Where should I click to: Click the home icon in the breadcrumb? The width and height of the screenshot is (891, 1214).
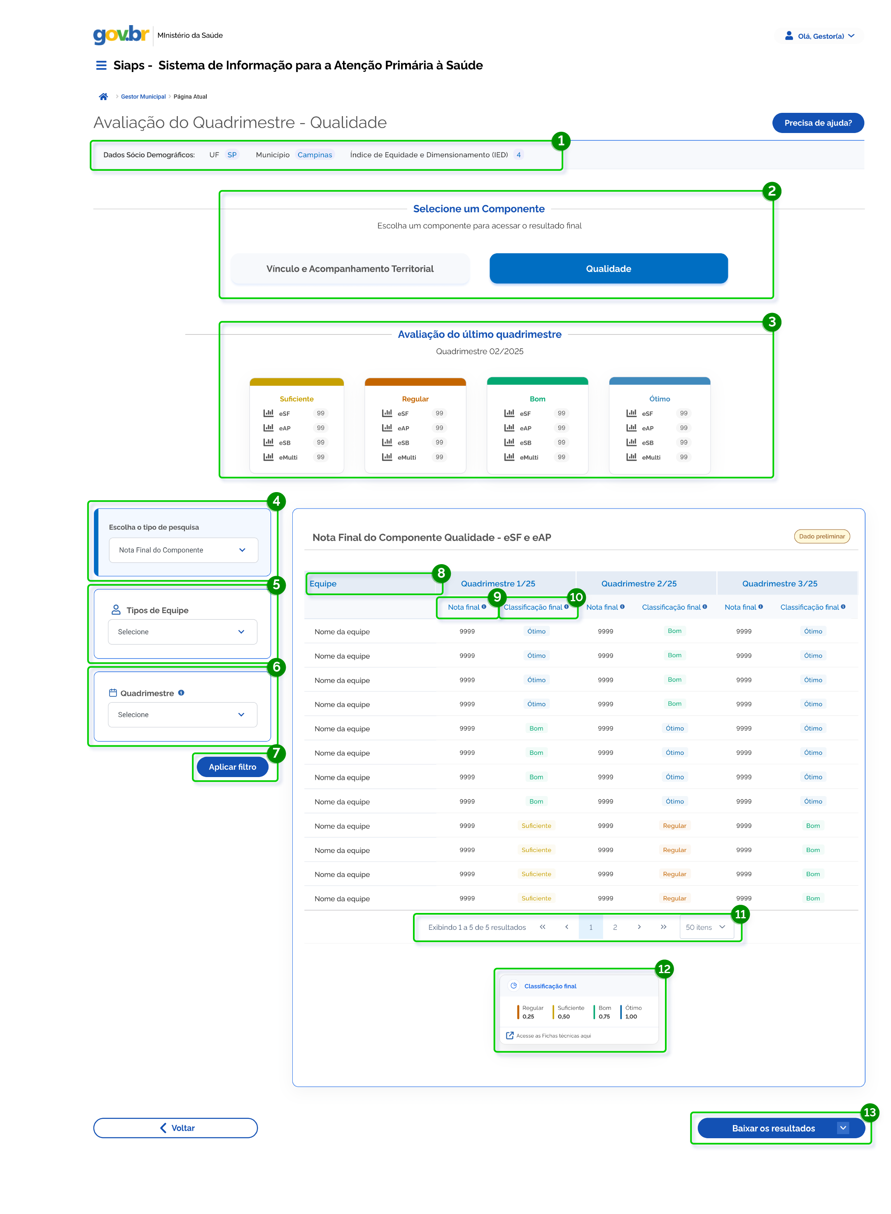103,96
